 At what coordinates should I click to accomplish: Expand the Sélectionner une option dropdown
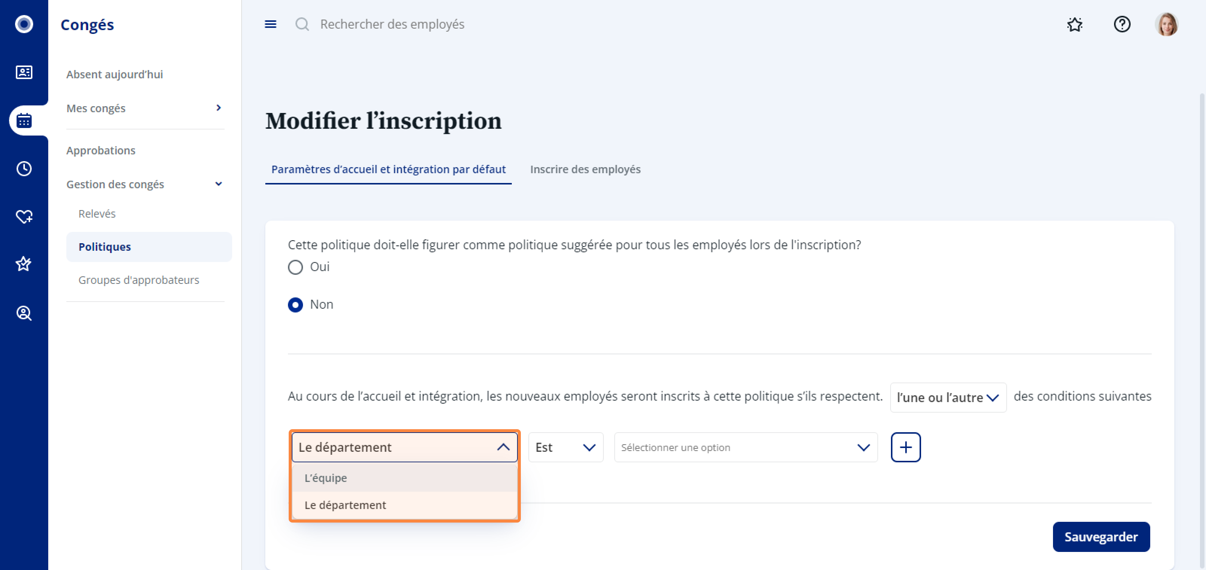pyautogui.click(x=746, y=448)
